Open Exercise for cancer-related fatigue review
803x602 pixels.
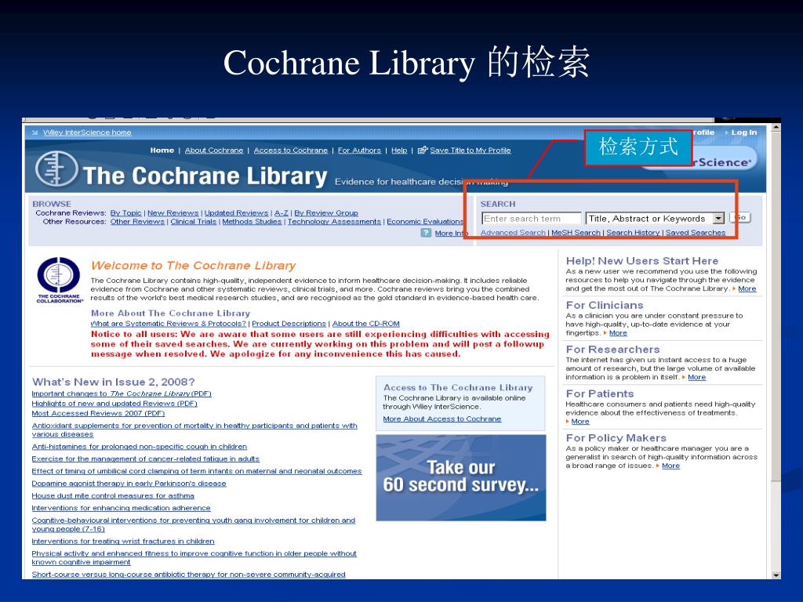click(145, 459)
